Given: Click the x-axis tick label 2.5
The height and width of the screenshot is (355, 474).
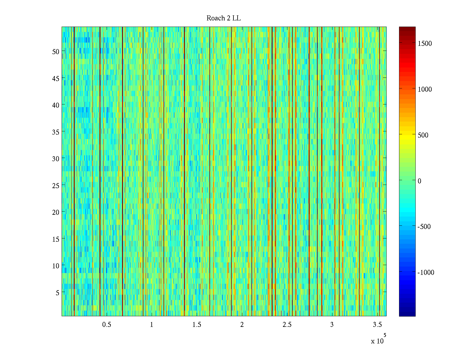Looking at the screenshot, I should pos(287,325).
